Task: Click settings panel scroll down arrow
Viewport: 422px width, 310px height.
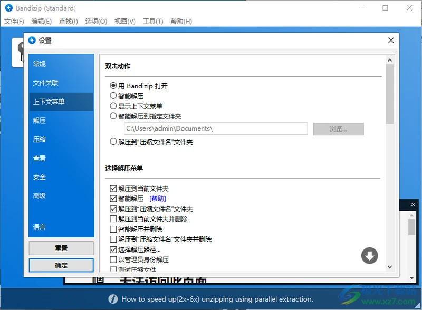Action: 390,267
